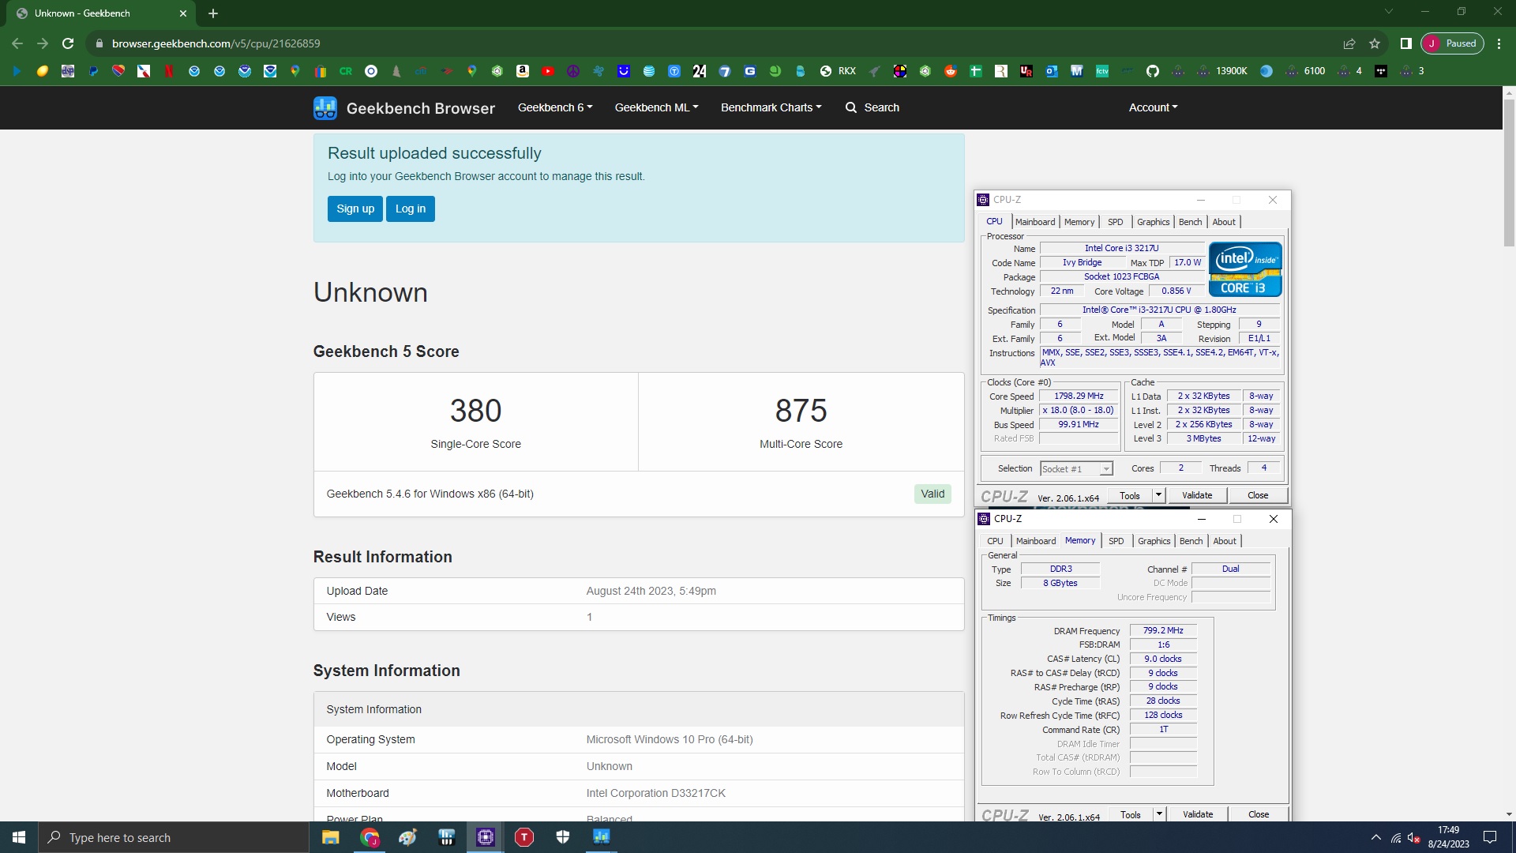The image size is (1516, 853).
Task: Switch to CPU tab in lower CPU-Z
Action: [995, 541]
